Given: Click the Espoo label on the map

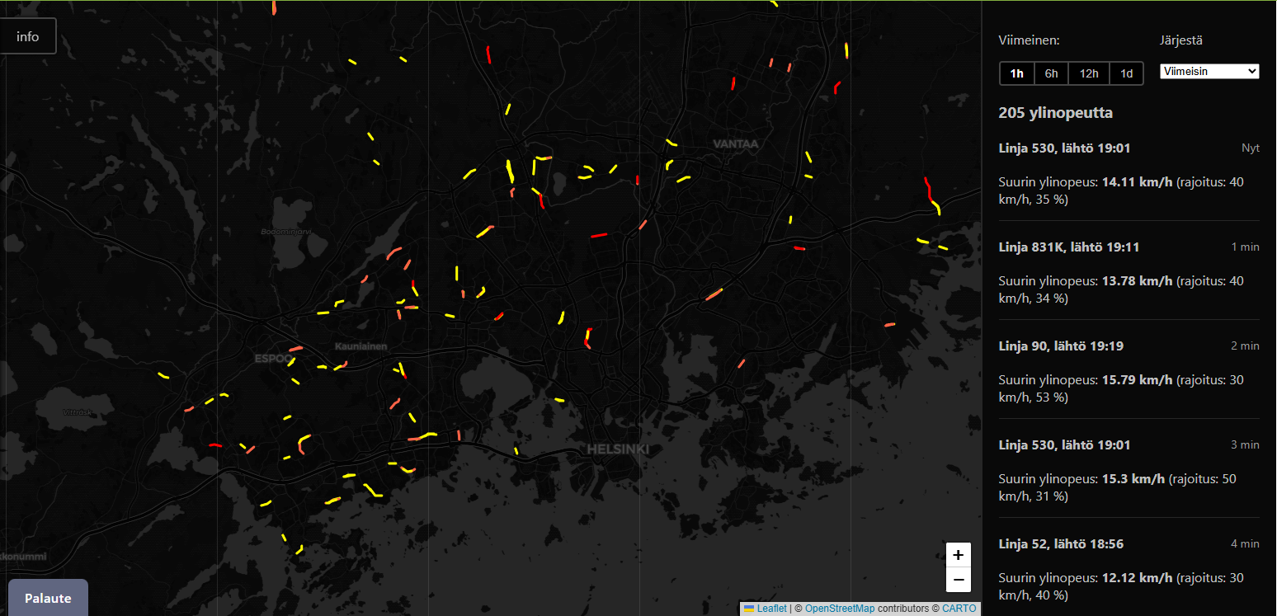Looking at the screenshot, I should (x=273, y=360).
